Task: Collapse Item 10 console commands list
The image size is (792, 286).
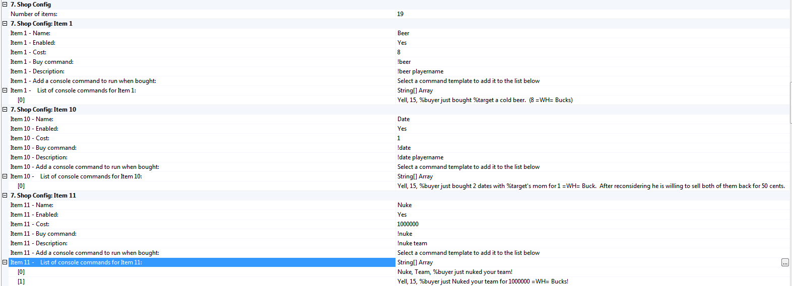Action: [5, 176]
